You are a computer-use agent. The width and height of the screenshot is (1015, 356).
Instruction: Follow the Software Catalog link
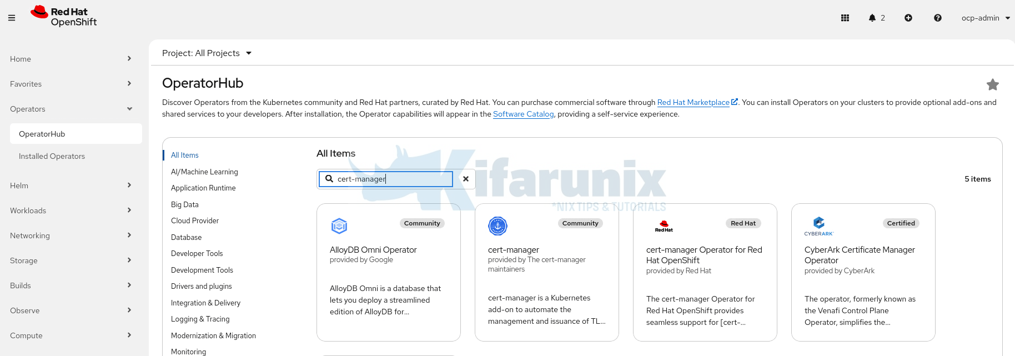click(523, 114)
